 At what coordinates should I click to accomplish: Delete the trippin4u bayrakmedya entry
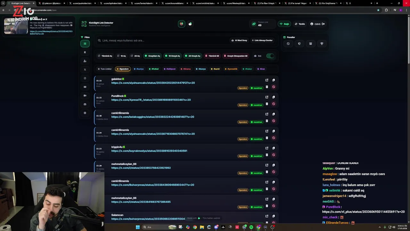pyautogui.click(x=267, y=155)
